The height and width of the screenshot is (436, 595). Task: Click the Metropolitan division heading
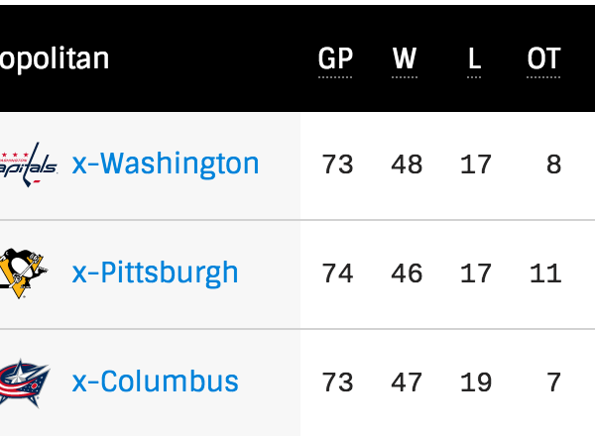55,59
